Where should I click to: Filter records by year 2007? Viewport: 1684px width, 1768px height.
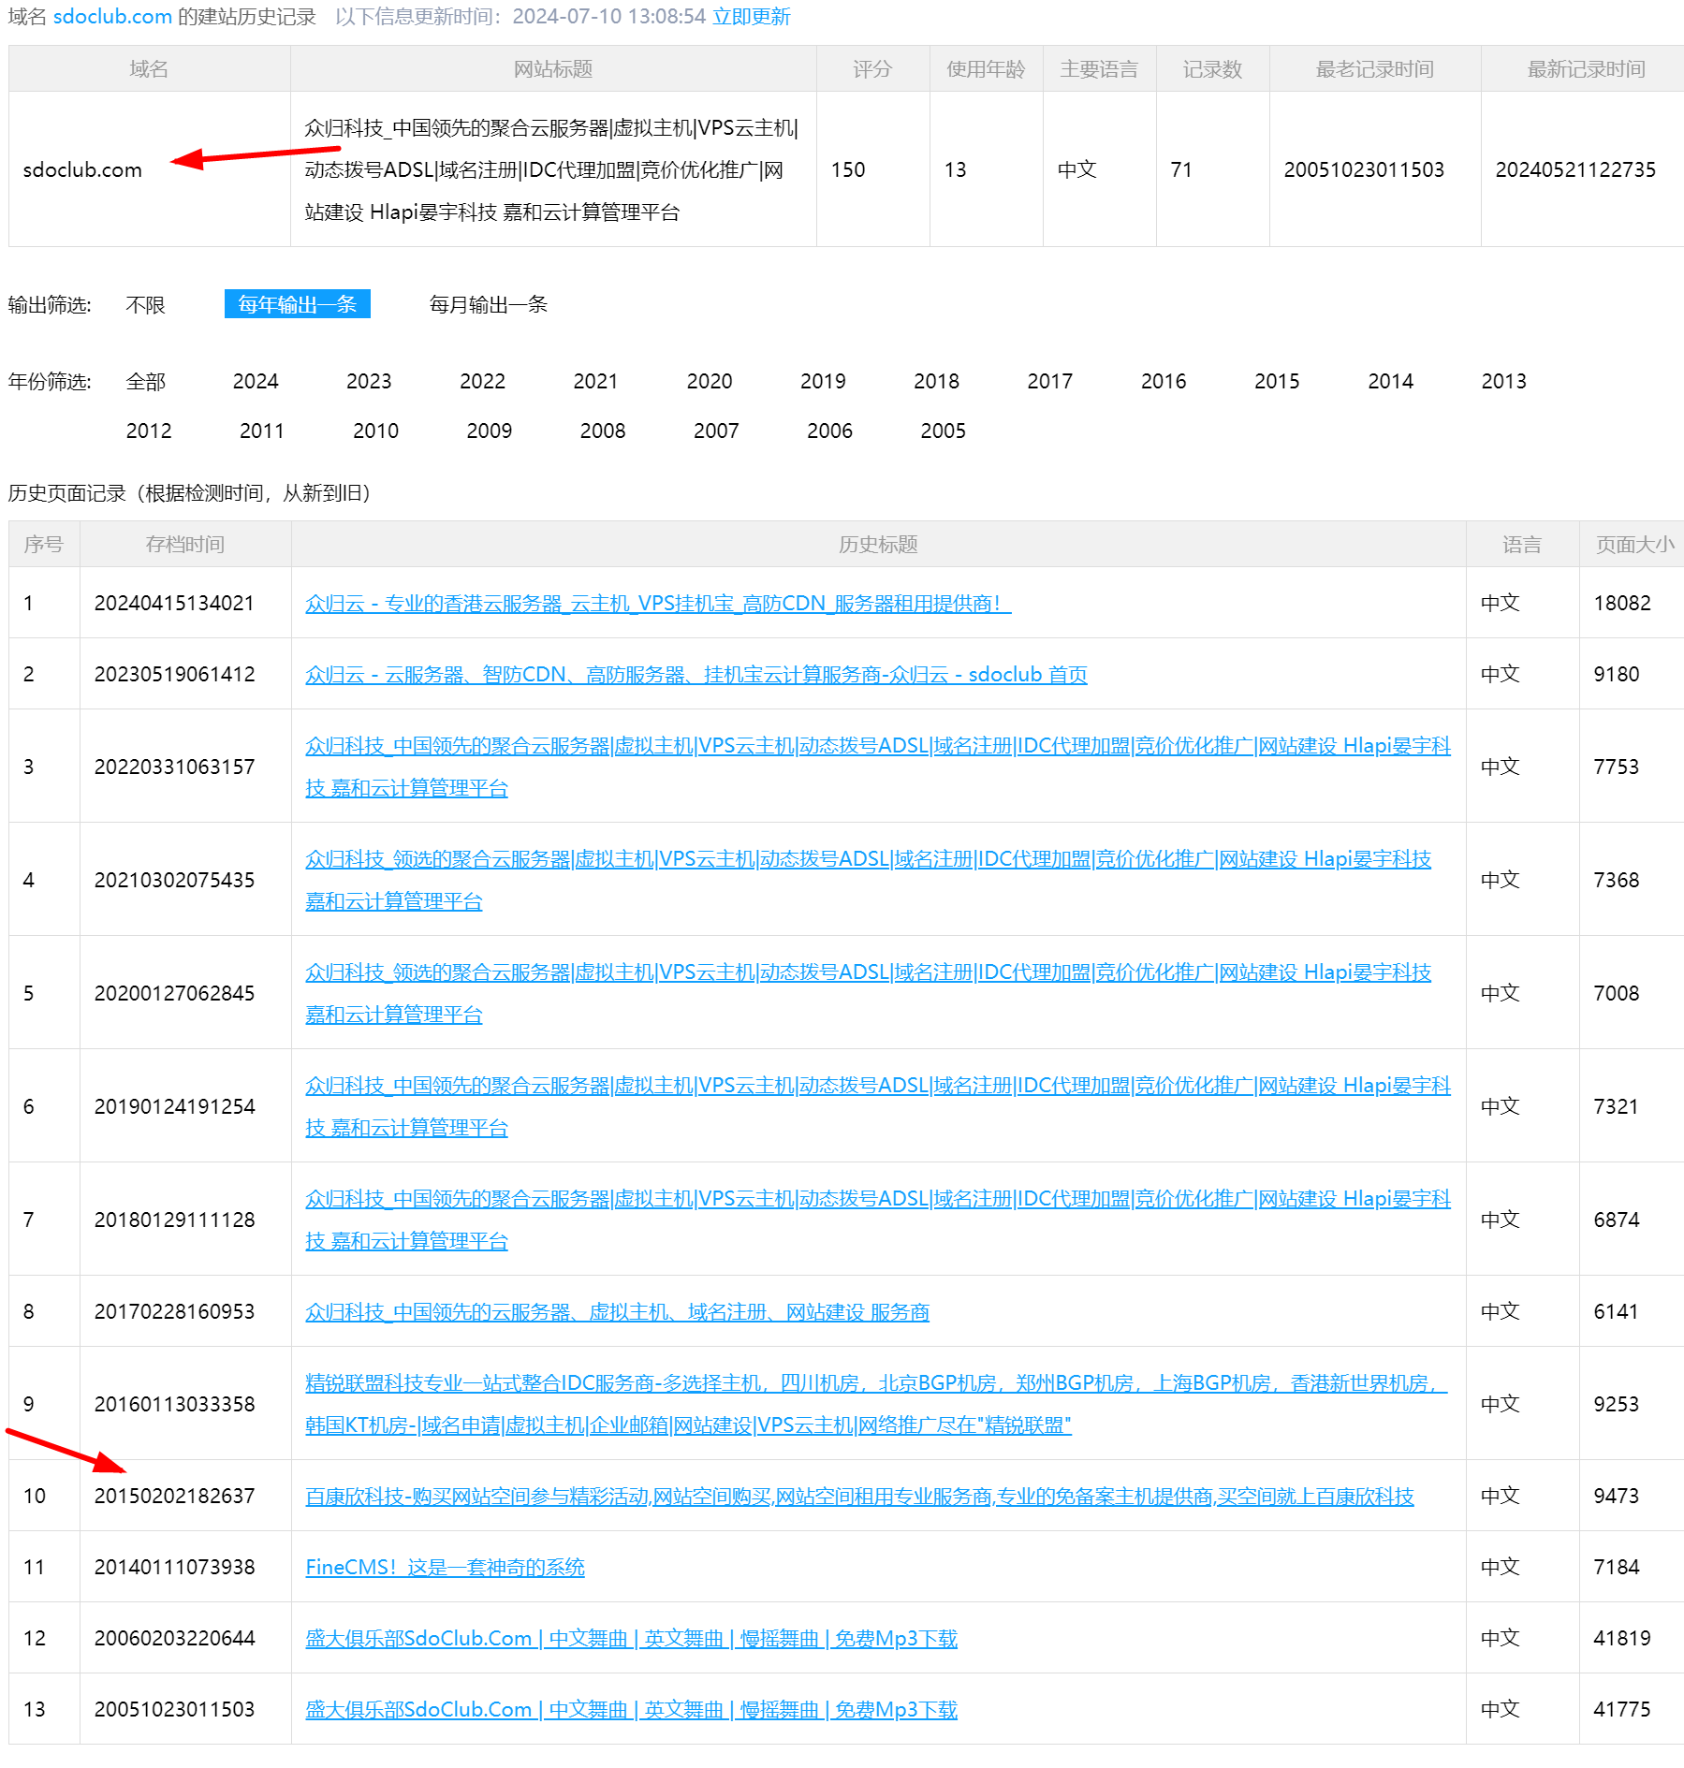pos(716,431)
